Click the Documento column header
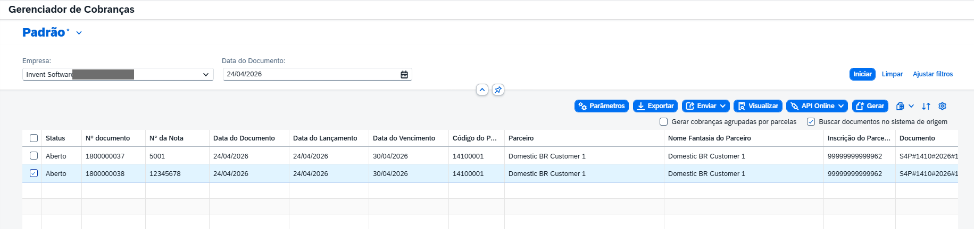 pyautogui.click(x=927, y=138)
